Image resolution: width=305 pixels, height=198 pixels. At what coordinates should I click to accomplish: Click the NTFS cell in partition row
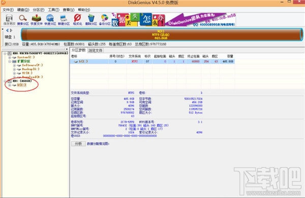pos(135,61)
